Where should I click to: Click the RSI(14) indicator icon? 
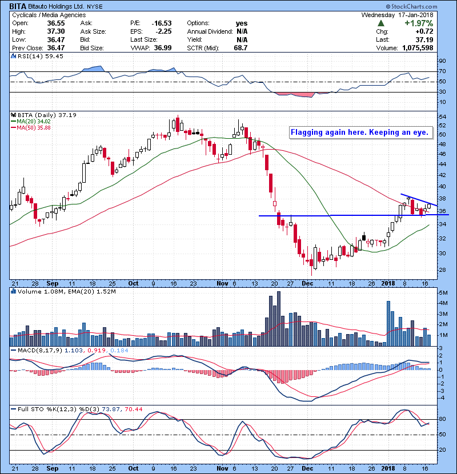[x=13, y=56]
